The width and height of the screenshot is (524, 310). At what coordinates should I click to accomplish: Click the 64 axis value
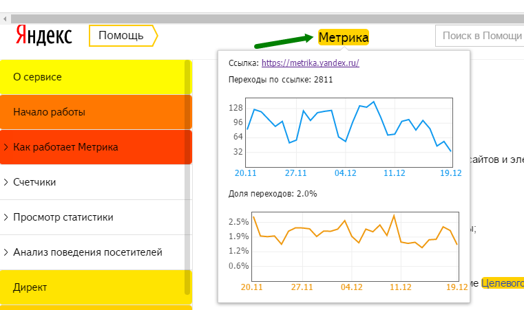point(238,137)
